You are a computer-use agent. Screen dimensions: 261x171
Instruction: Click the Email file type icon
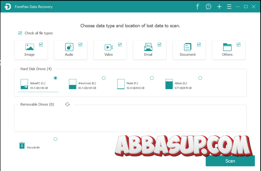(148, 47)
